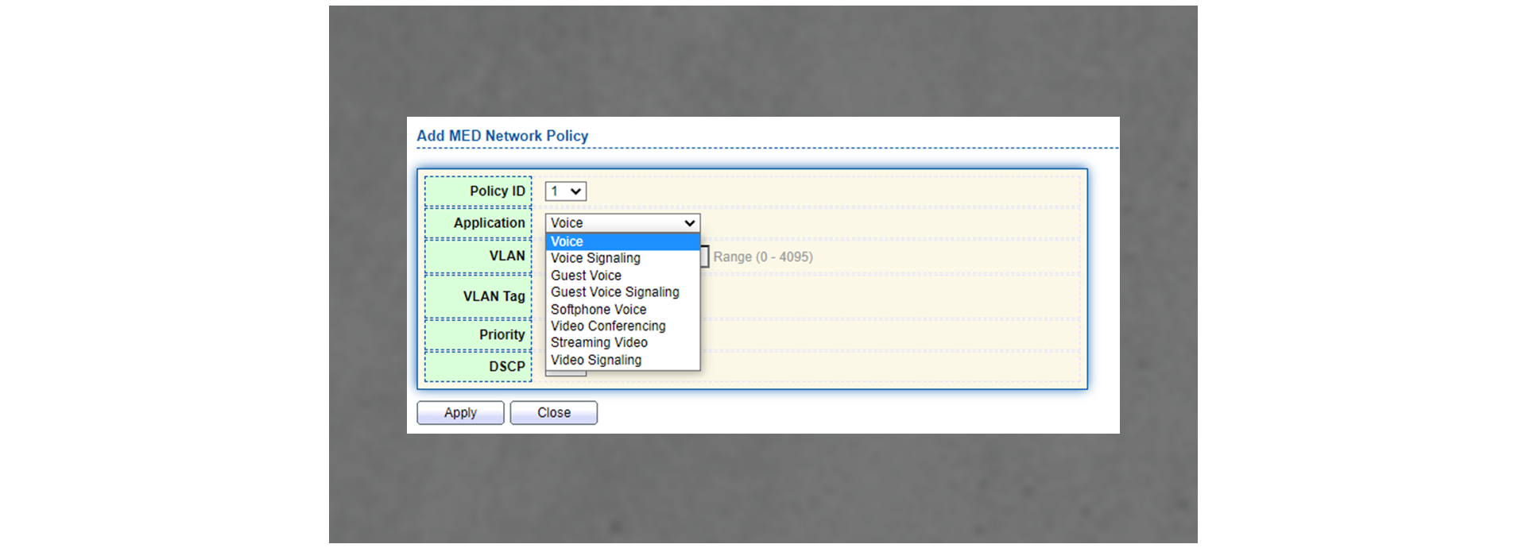Pick the Guest Voice option
This screenshot has height=548, width=1526.
point(586,276)
